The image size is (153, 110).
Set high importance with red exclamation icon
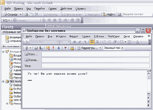click(53, 48)
